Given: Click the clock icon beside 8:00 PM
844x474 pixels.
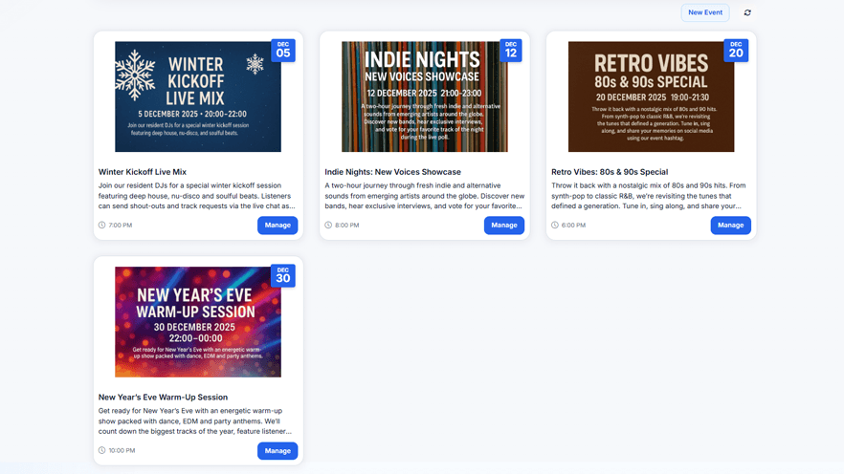Looking at the screenshot, I should click(328, 226).
